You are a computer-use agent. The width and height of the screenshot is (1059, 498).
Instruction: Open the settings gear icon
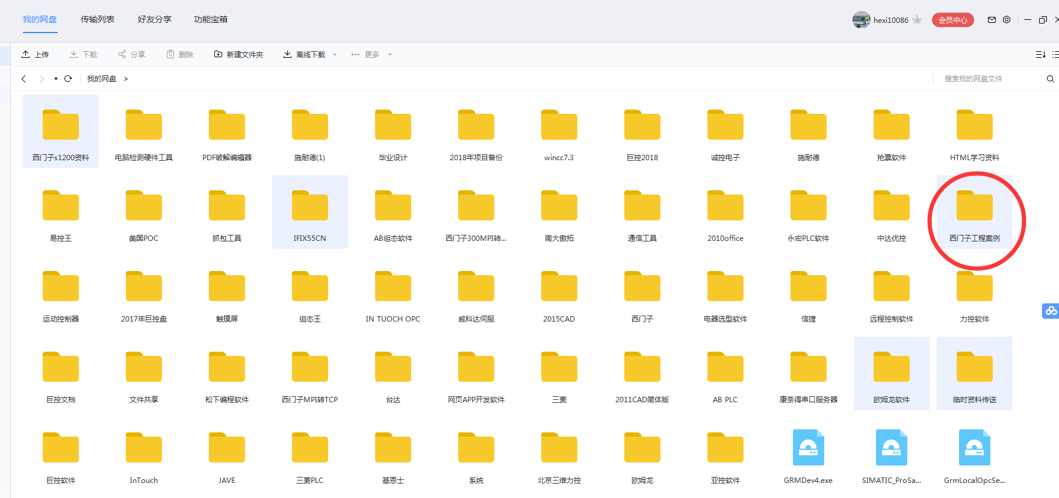click(x=1007, y=20)
